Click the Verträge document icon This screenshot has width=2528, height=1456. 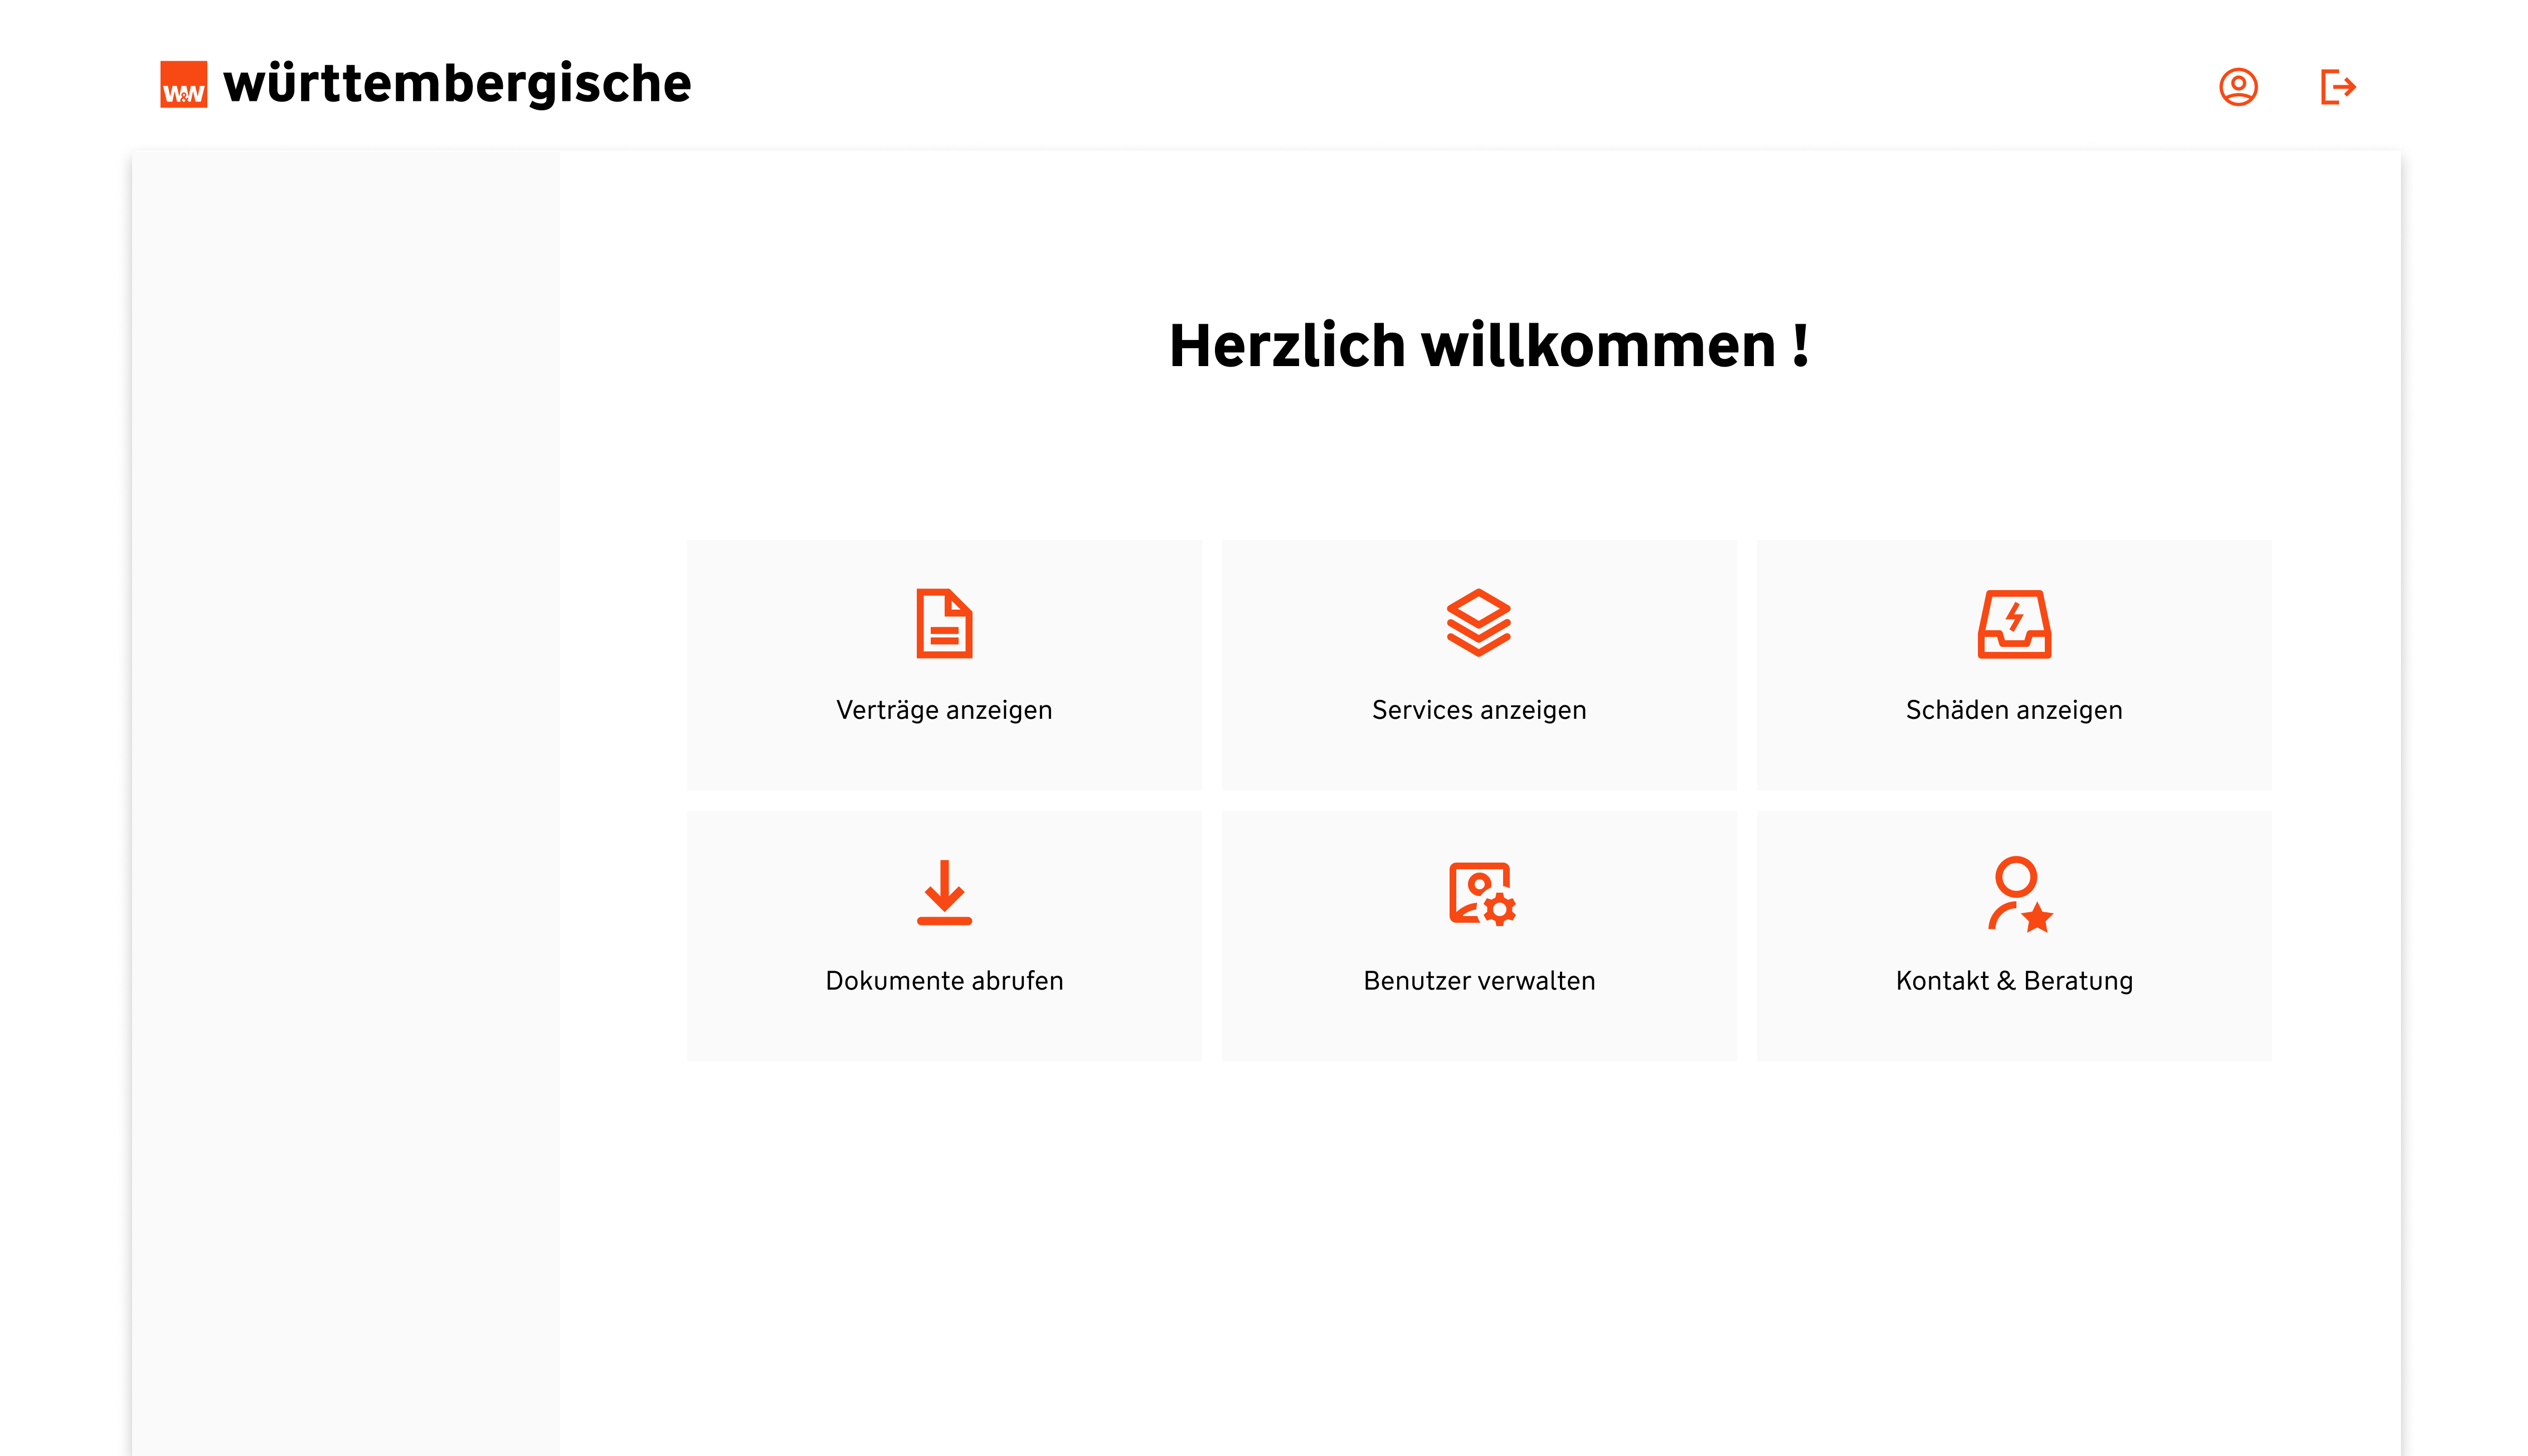coord(944,623)
